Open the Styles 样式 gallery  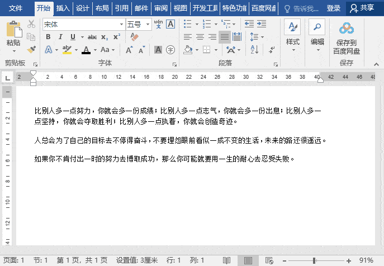point(293,35)
